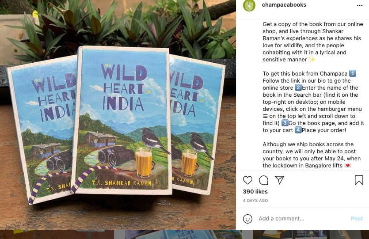Open the champacabooks profile picture
The height and width of the screenshot is (239, 369).
pos(249,6)
